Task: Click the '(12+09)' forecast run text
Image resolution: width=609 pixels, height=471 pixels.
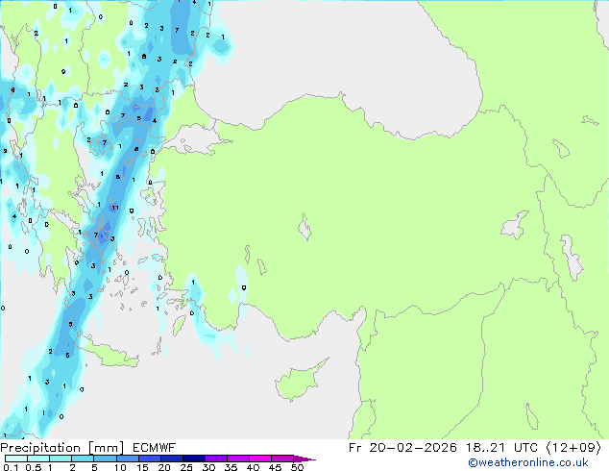Action: (x=573, y=448)
